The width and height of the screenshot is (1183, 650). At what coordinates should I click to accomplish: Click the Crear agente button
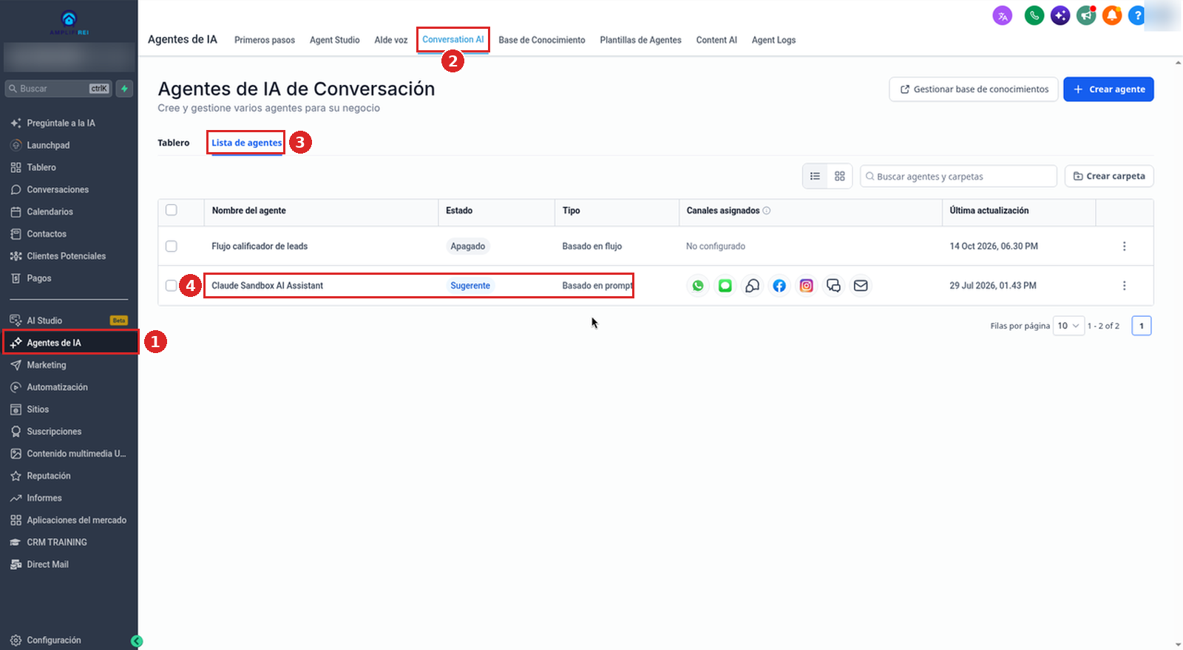point(1108,89)
